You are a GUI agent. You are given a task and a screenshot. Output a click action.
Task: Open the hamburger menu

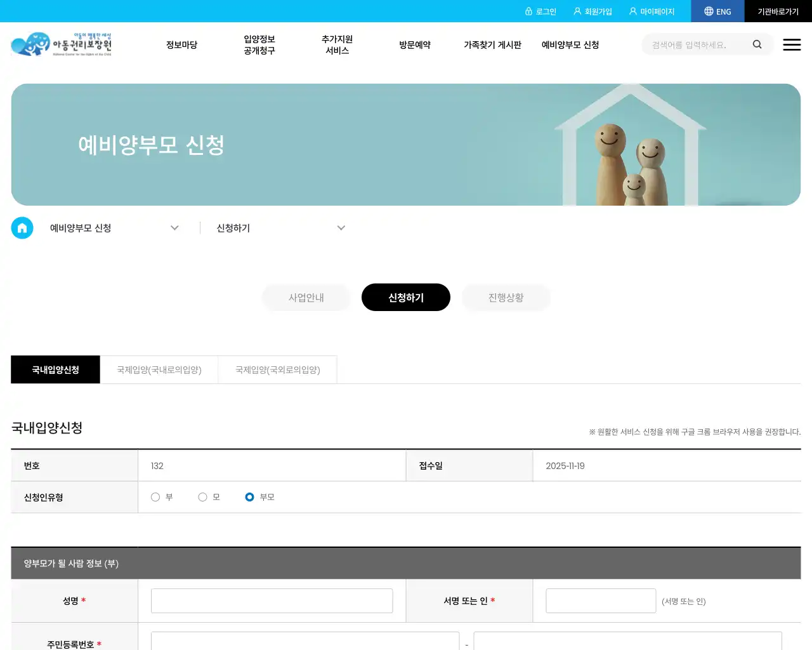(x=792, y=44)
